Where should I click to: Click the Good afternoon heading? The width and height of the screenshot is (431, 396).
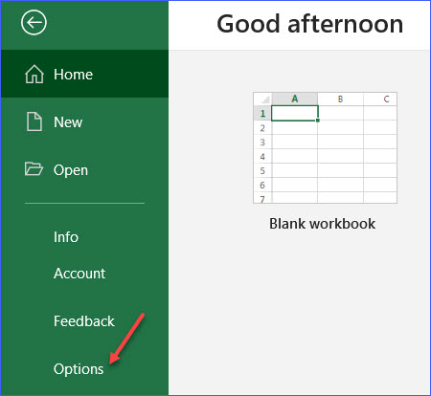tap(309, 24)
